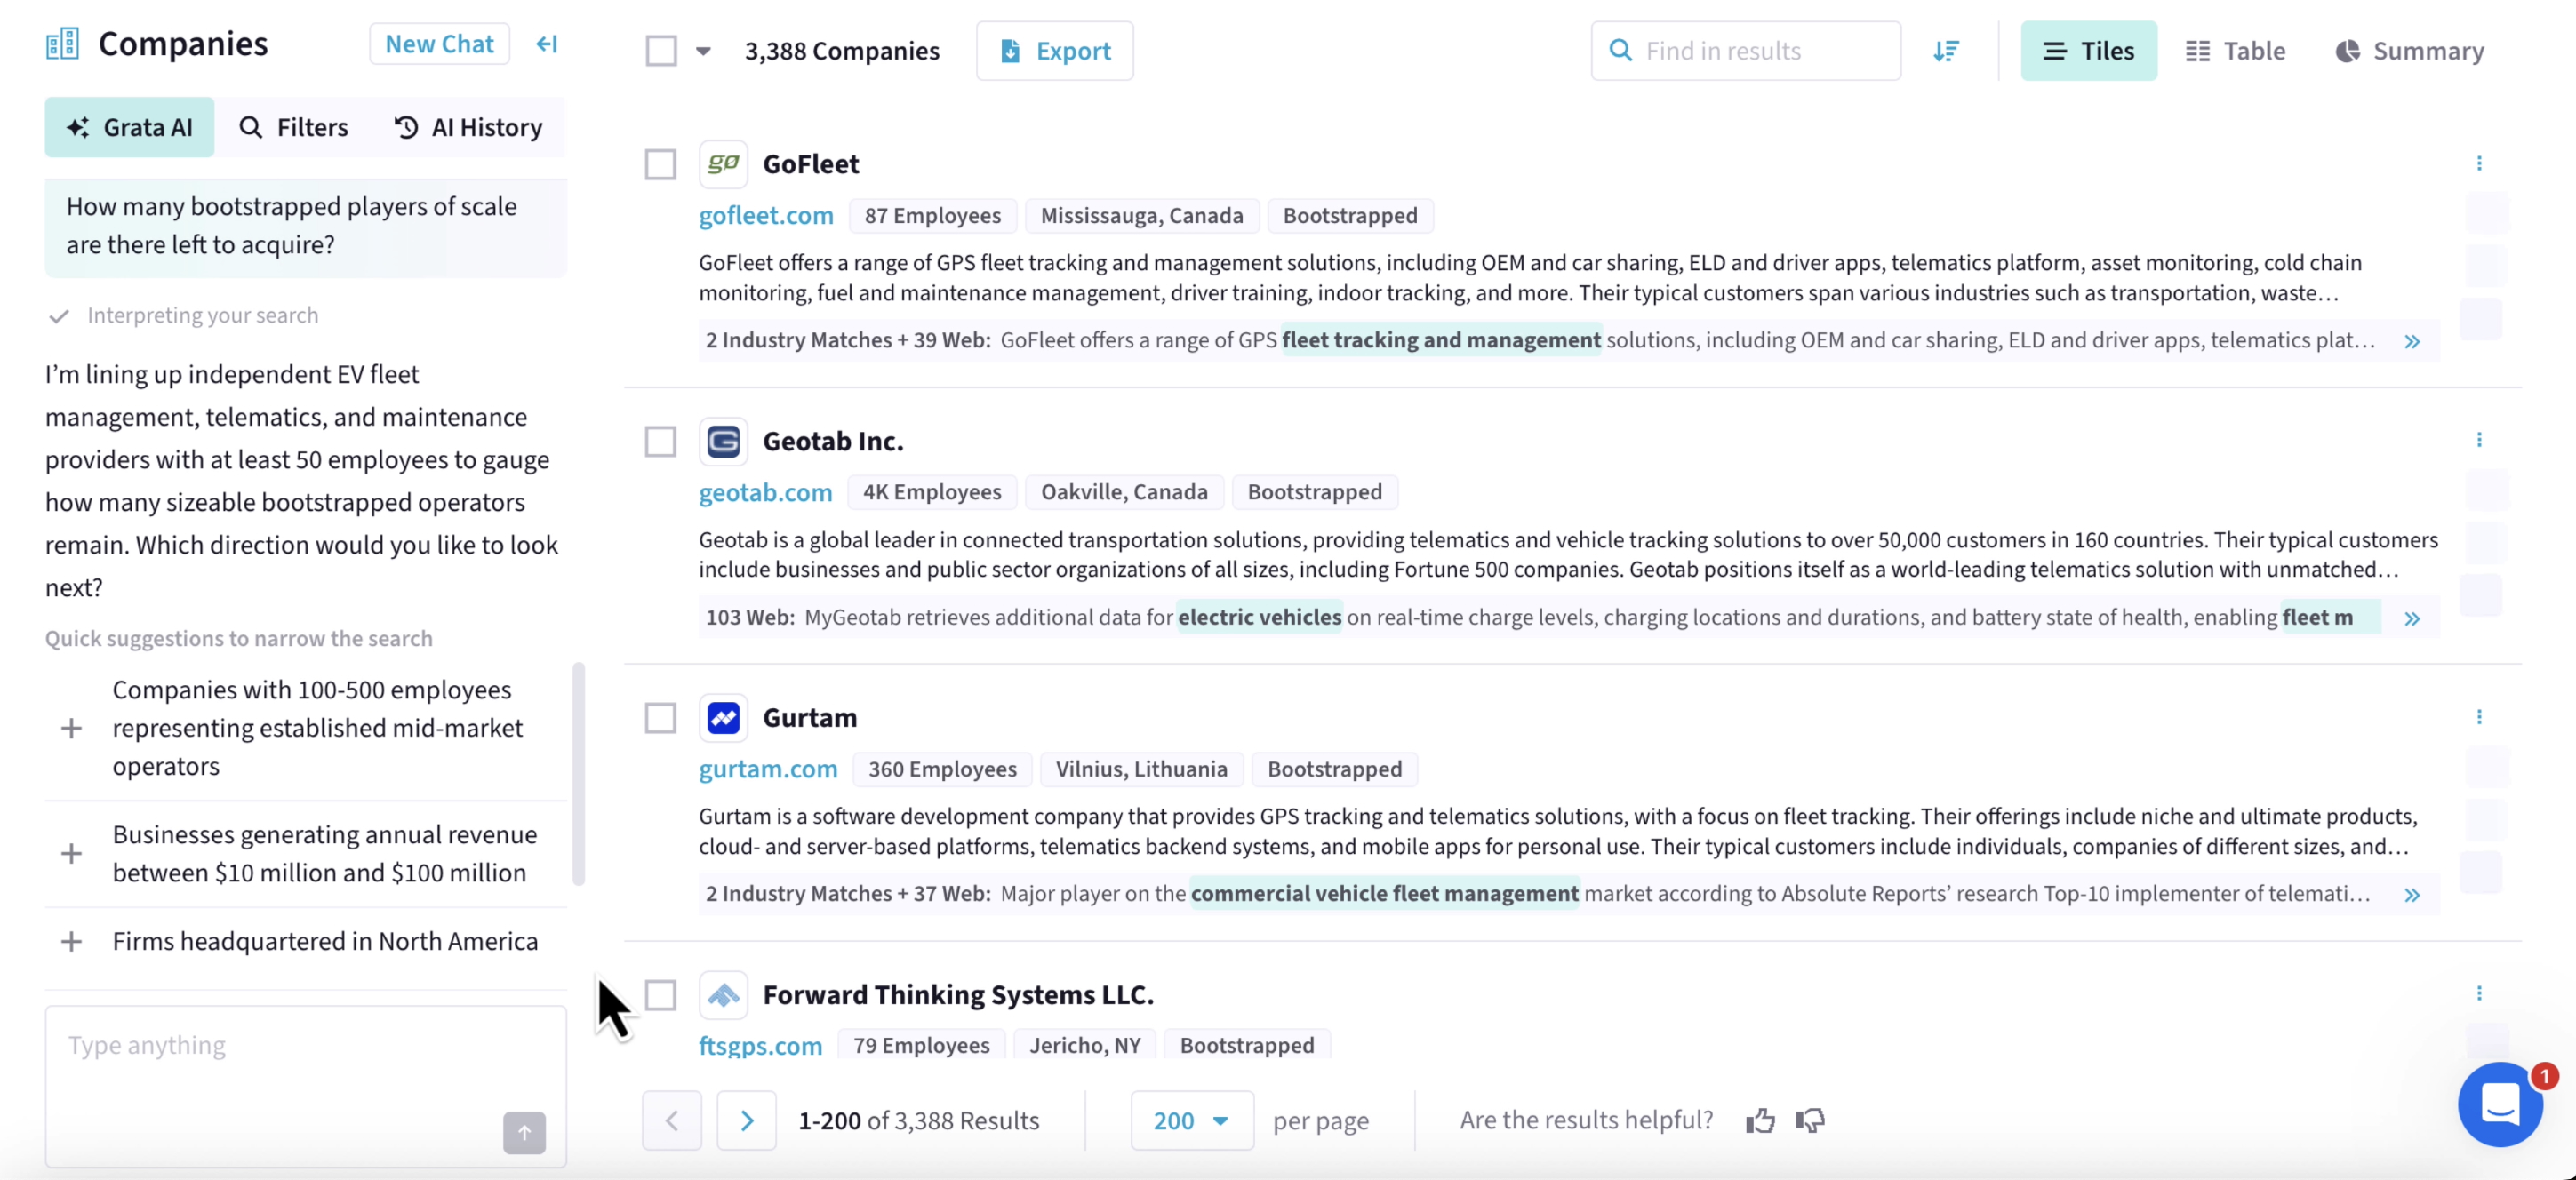
Task: Start a New Chat
Action: coord(439,43)
